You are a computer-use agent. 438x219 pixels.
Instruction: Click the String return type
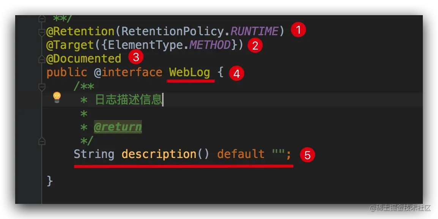click(x=94, y=154)
